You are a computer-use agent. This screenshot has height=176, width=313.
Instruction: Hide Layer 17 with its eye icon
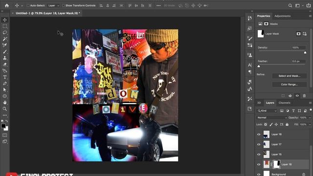click(x=259, y=144)
